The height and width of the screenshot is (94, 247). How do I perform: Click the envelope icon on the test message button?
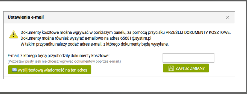(x=14, y=70)
